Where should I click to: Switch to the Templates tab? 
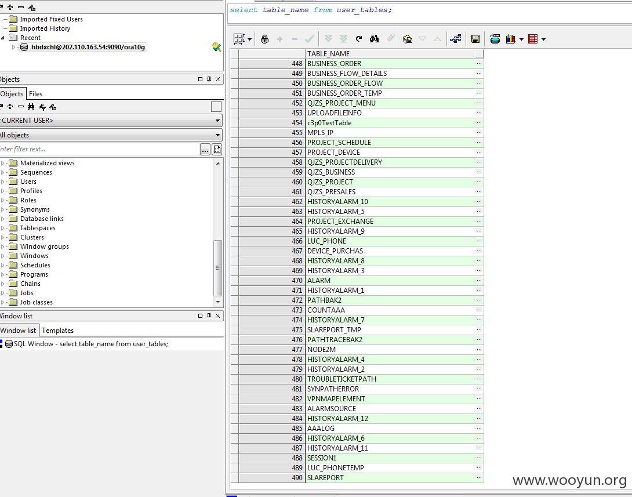pos(57,330)
